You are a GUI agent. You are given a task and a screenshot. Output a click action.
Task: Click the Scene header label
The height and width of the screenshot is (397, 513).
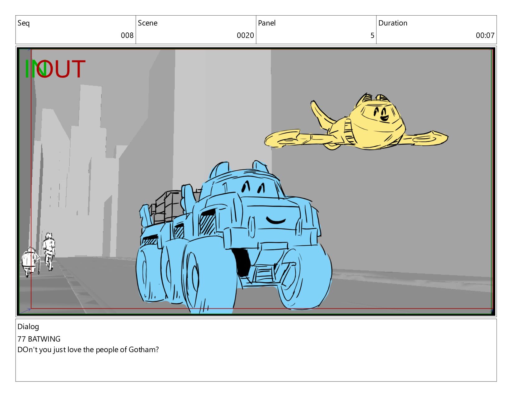[148, 23]
